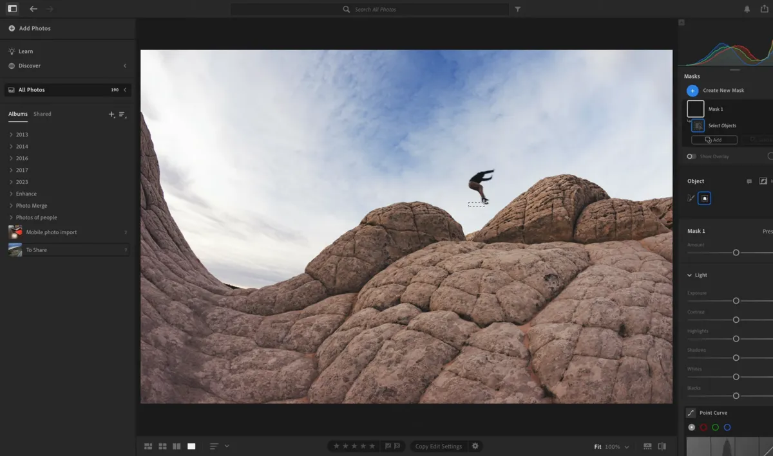This screenshot has height=456, width=773.
Task: Toggle the Show Overlay switch
Action: (x=691, y=156)
